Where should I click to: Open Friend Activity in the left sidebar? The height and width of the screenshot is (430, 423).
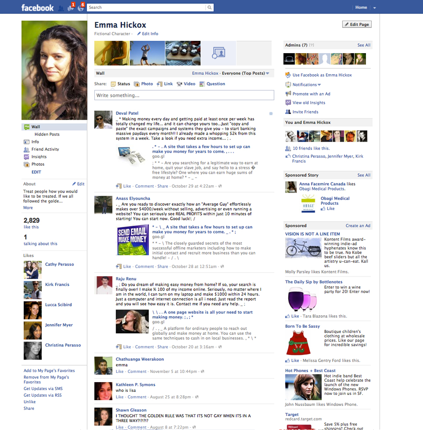point(45,149)
